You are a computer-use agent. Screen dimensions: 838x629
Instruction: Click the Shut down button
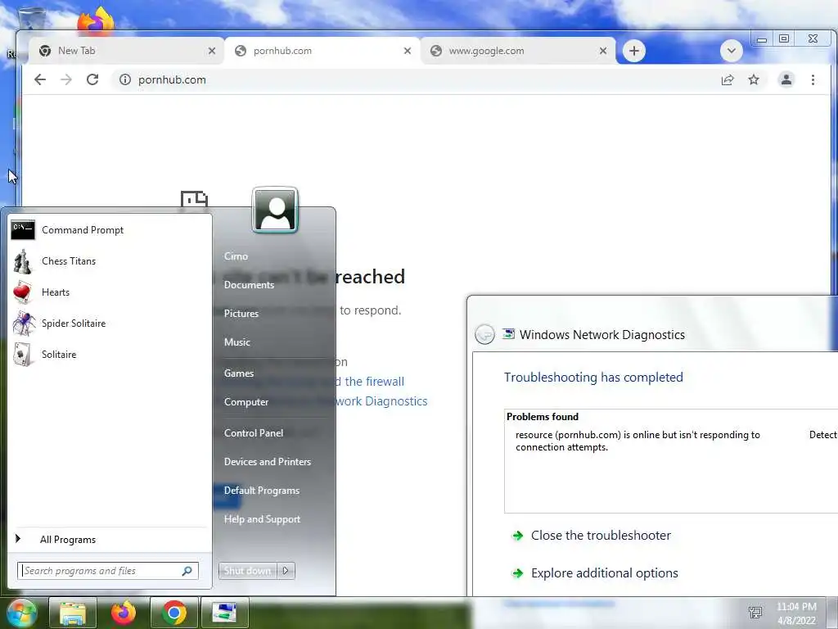[247, 571]
